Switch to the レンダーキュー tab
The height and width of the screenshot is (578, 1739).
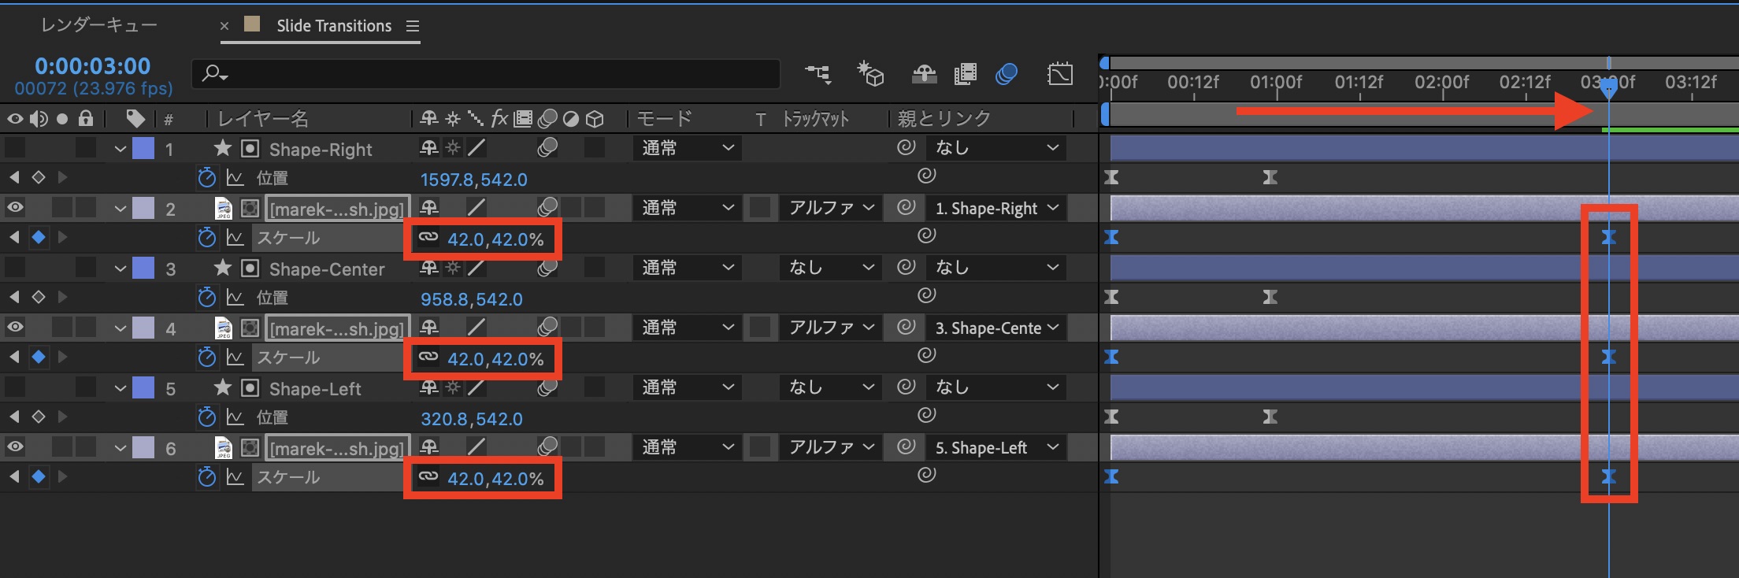point(99,25)
